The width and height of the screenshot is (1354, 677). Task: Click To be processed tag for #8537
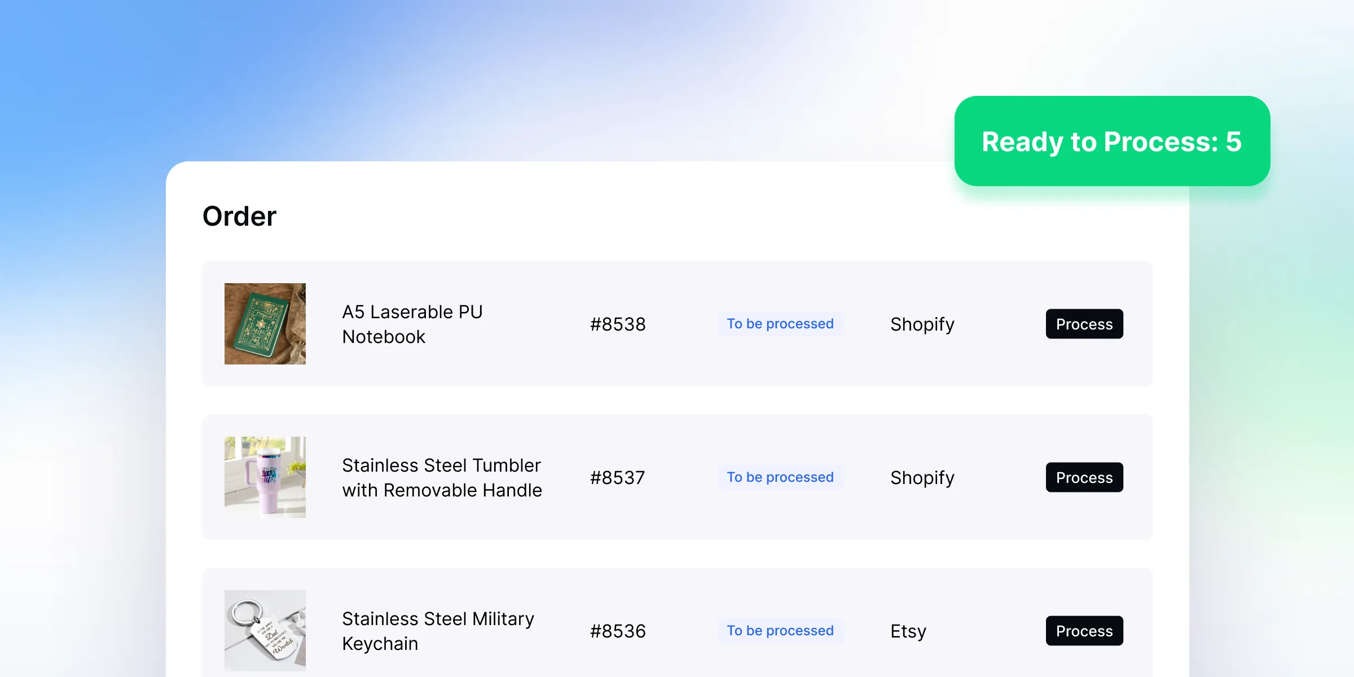[780, 477]
